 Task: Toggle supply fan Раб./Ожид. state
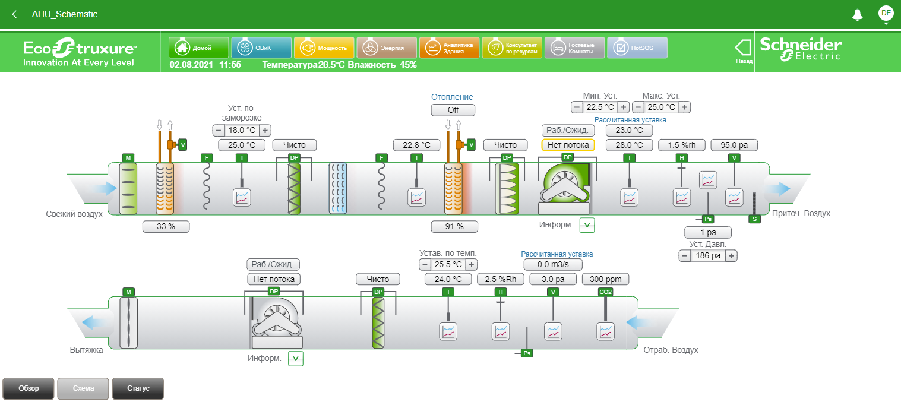tap(567, 131)
